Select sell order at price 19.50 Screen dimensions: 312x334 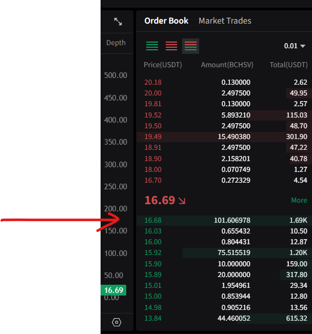tap(224, 126)
